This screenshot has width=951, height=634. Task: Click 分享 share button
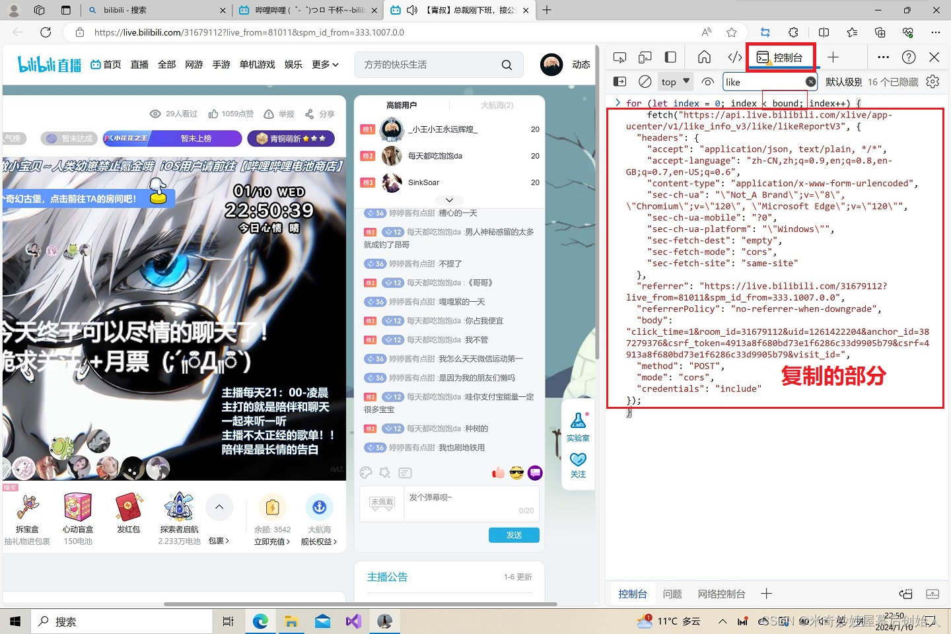(x=320, y=114)
